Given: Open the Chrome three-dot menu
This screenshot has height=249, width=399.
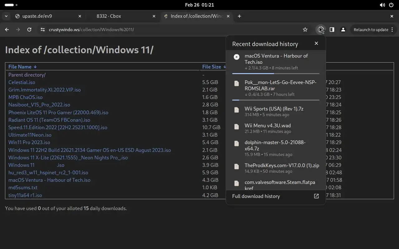Looking at the screenshot, I should [x=392, y=30].
